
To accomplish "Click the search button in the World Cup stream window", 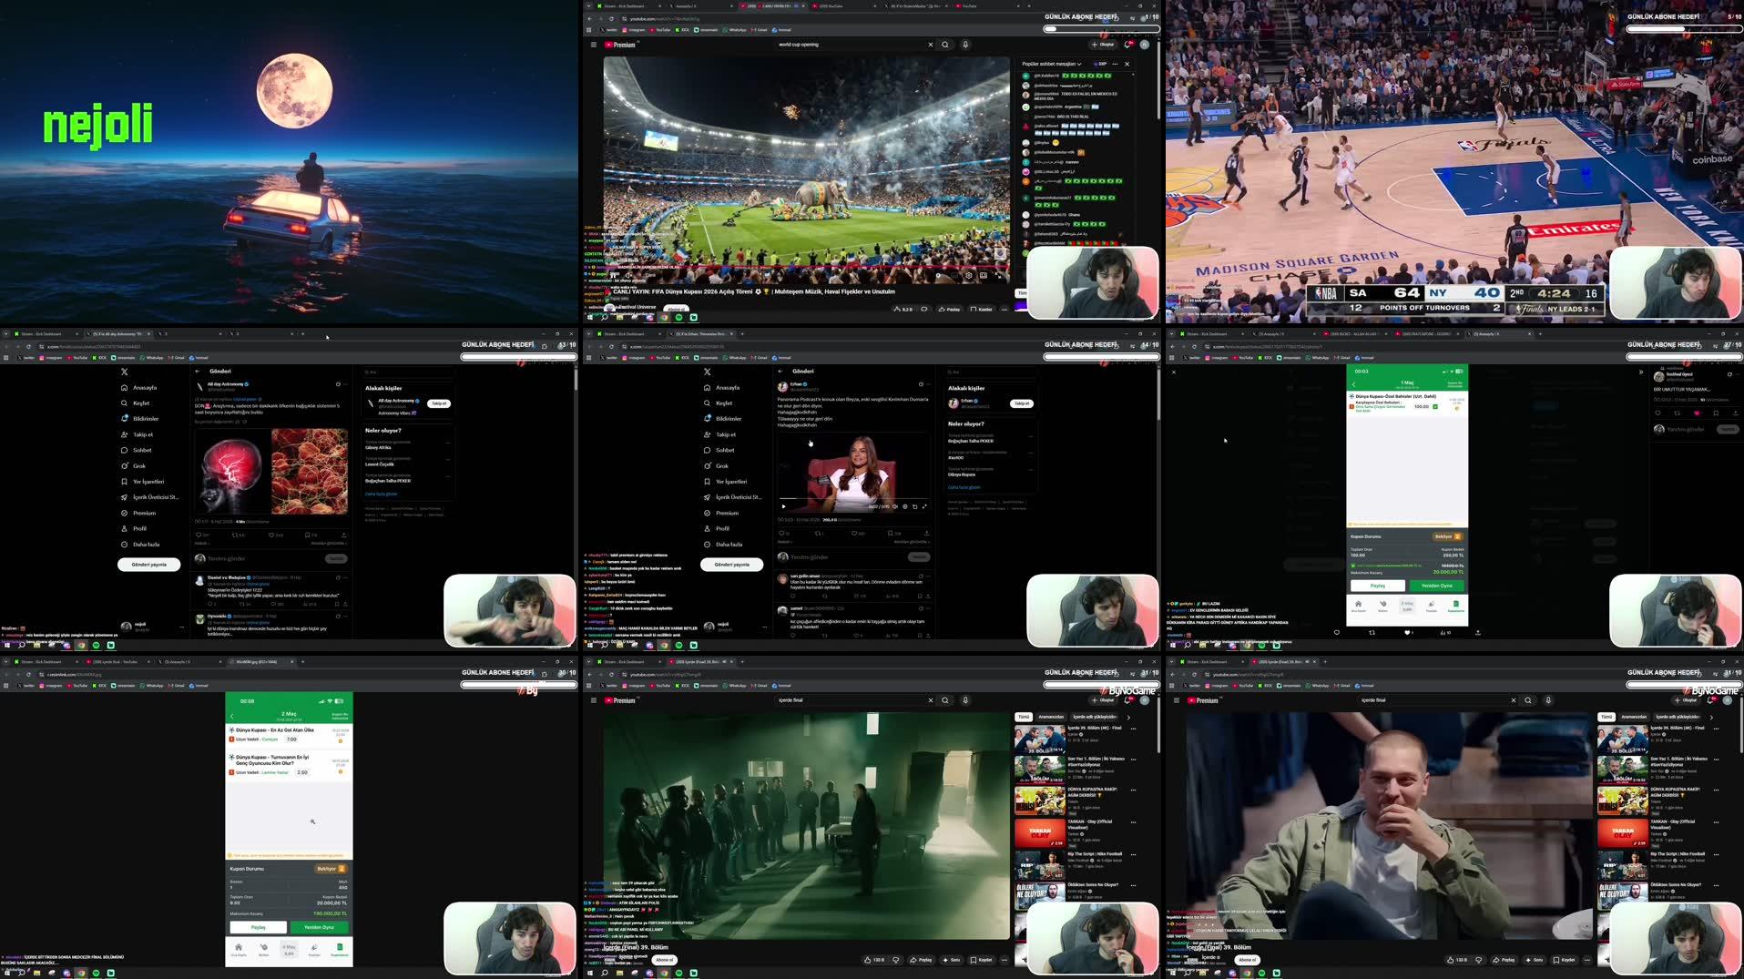I will [945, 45].
